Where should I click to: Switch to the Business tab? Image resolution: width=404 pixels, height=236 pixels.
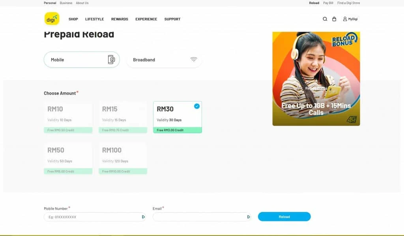click(x=66, y=3)
